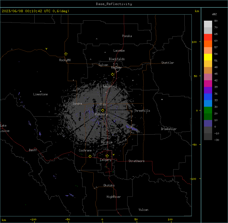The height and width of the screenshot is (223, 228).
Task: Click the Blackfalds town label
Action: [117, 59]
